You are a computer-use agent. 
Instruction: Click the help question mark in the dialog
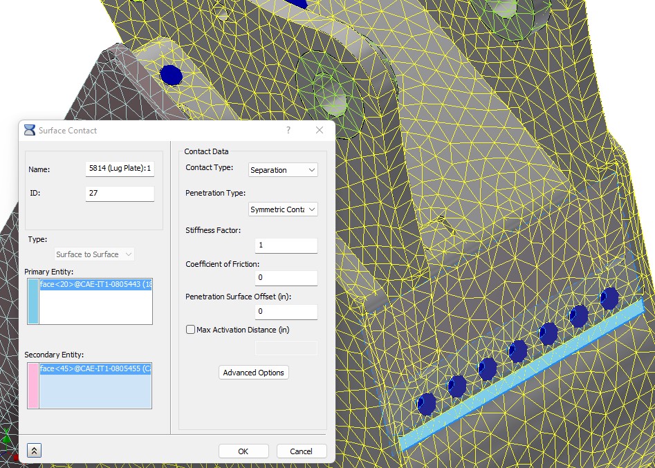pyautogui.click(x=288, y=130)
